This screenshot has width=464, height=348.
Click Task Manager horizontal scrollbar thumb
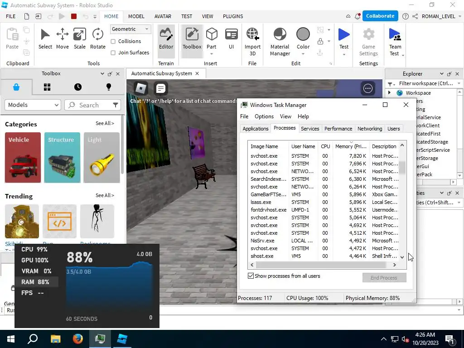point(321,265)
